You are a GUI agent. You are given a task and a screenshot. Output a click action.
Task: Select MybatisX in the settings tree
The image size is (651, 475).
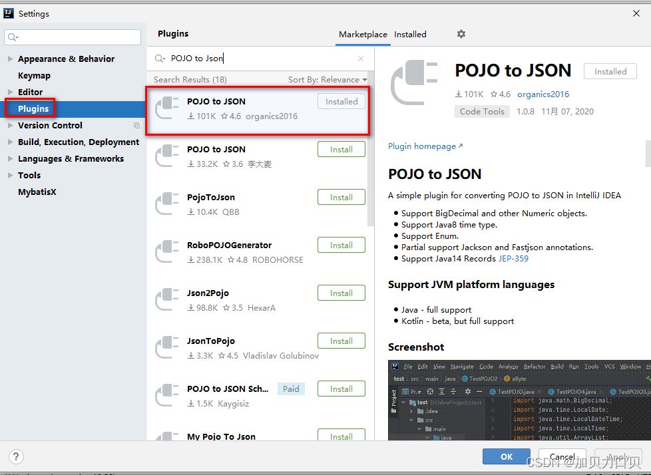[x=37, y=192]
